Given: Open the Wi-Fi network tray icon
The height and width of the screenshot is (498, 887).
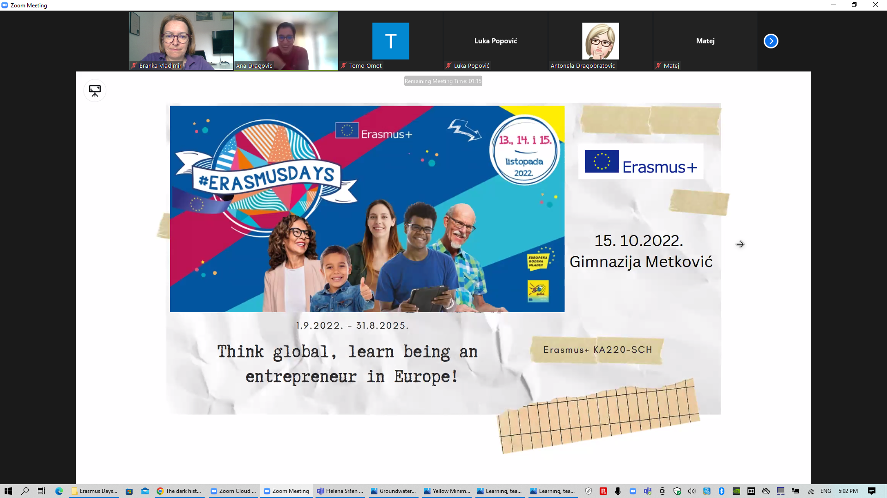Looking at the screenshot, I should point(811,491).
